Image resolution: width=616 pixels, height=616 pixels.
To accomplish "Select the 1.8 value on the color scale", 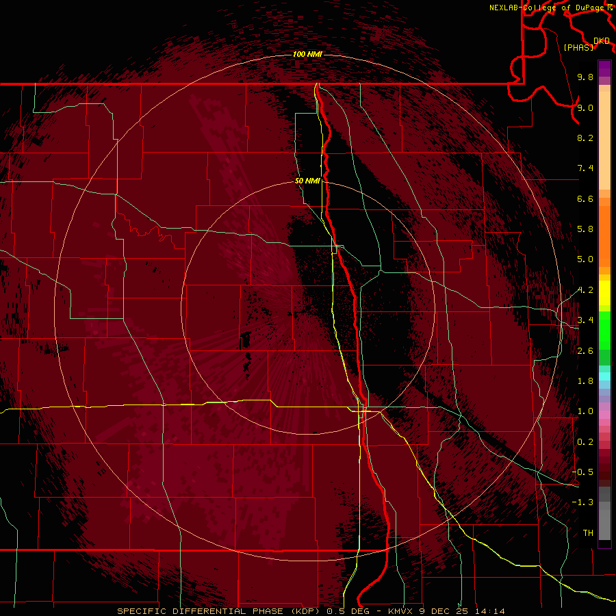I will pos(585,381).
